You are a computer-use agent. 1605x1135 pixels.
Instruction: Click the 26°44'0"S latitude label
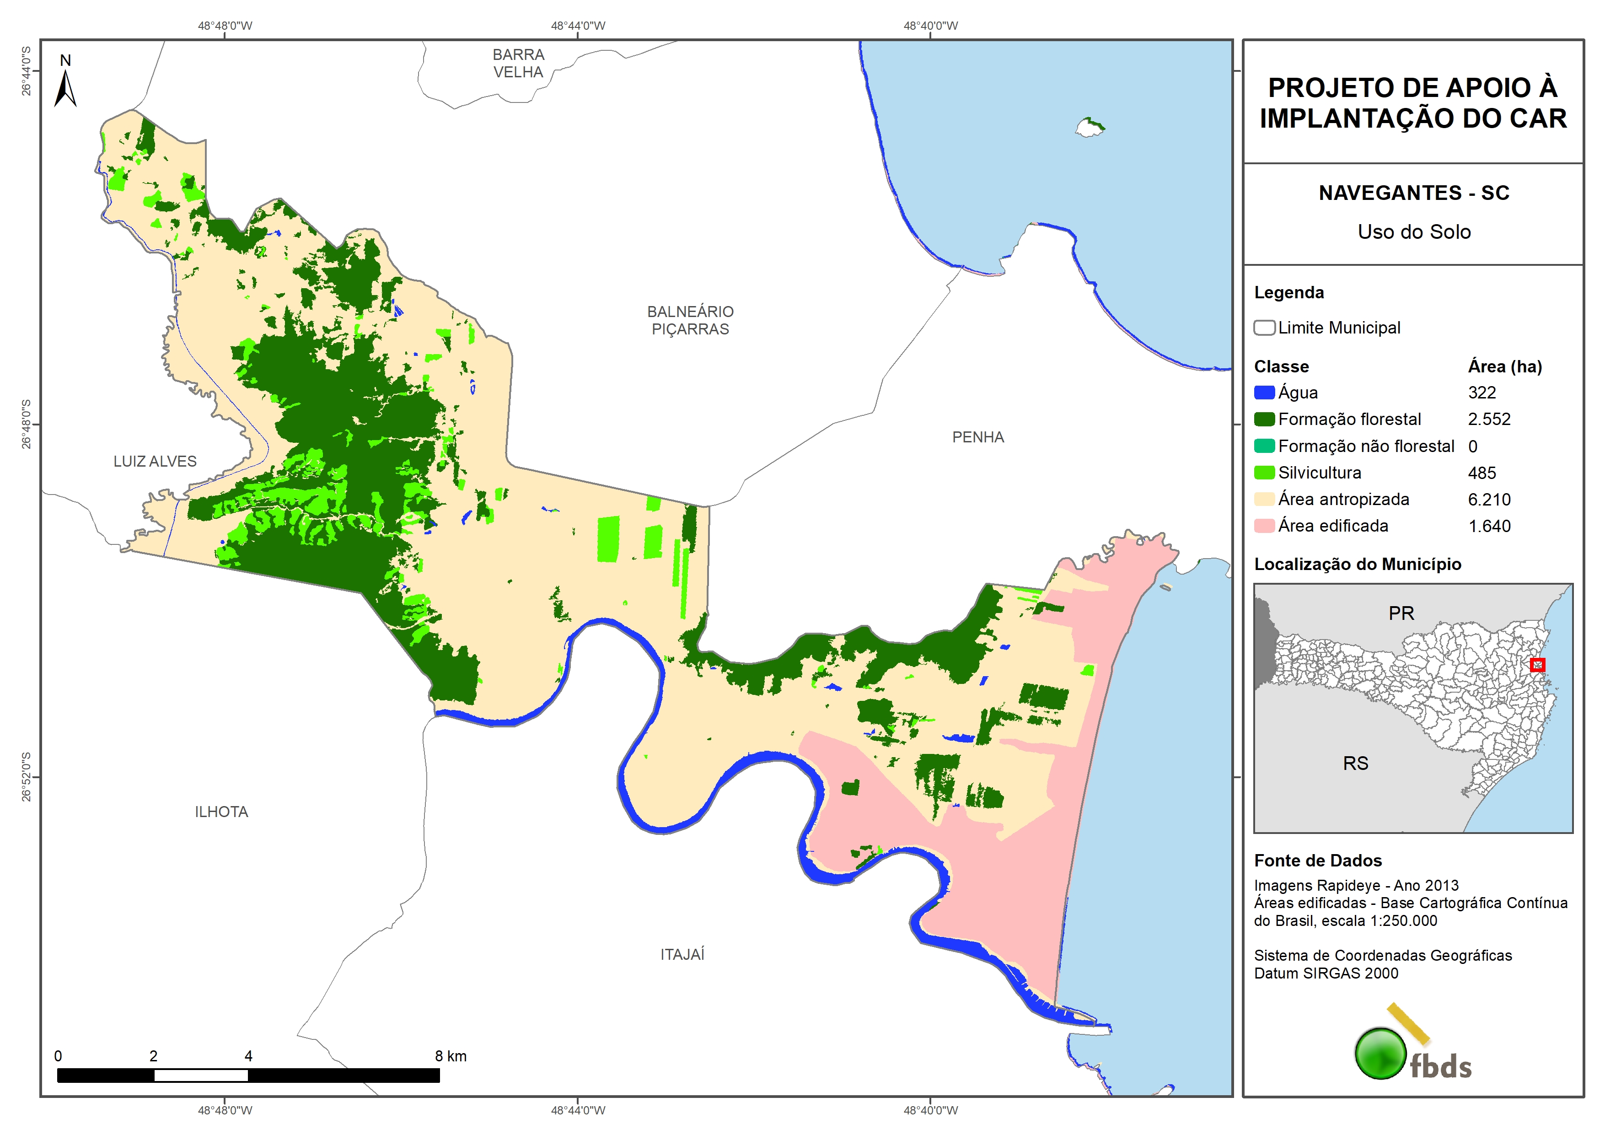click(26, 71)
